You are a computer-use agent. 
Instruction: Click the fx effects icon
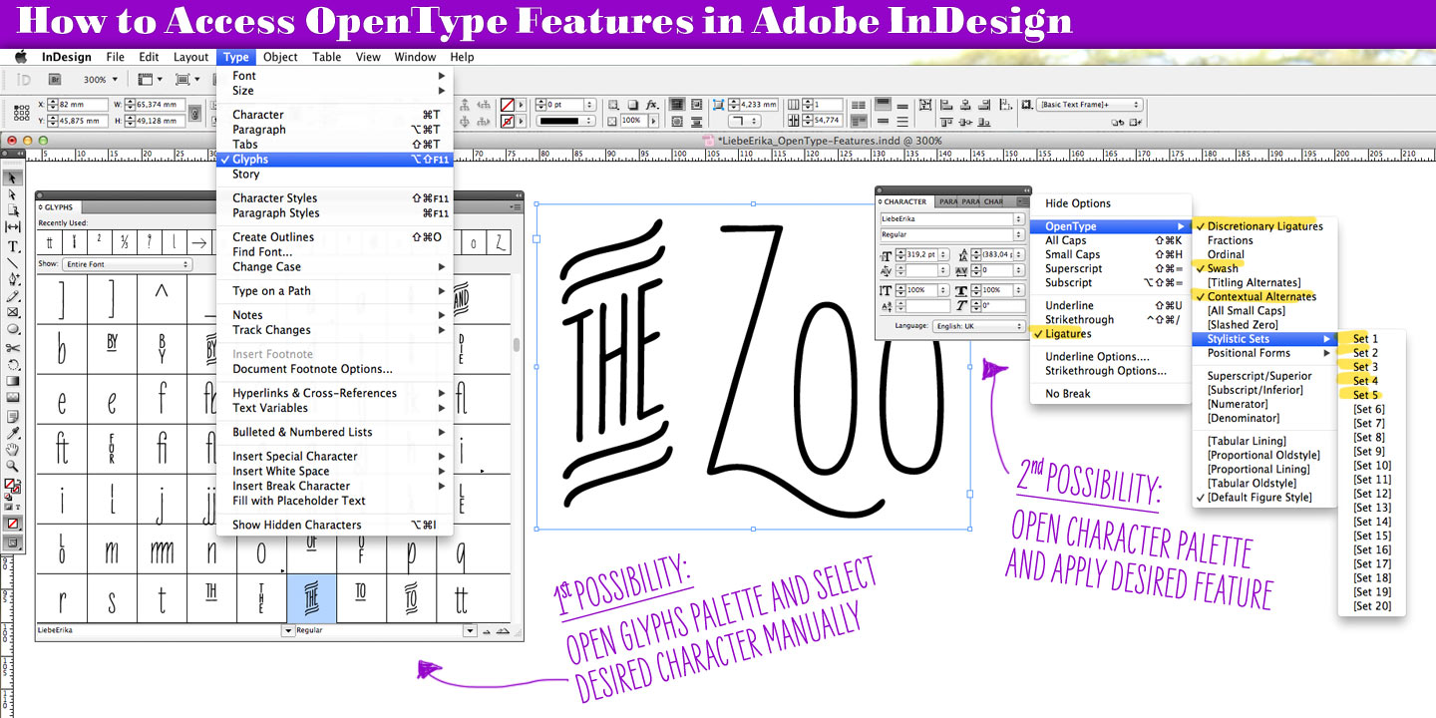click(651, 104)
